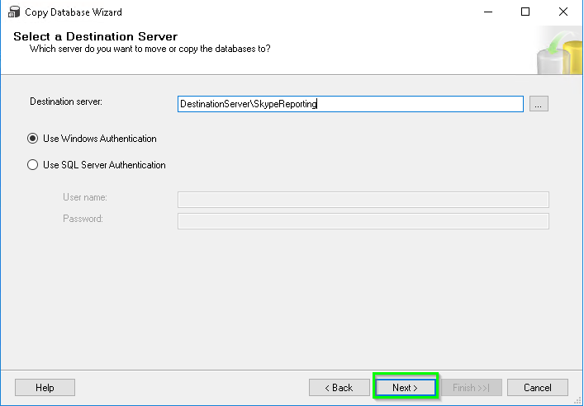Click the Password field
Viewport: 584px width, 406px height.
(x=363, y=221)
